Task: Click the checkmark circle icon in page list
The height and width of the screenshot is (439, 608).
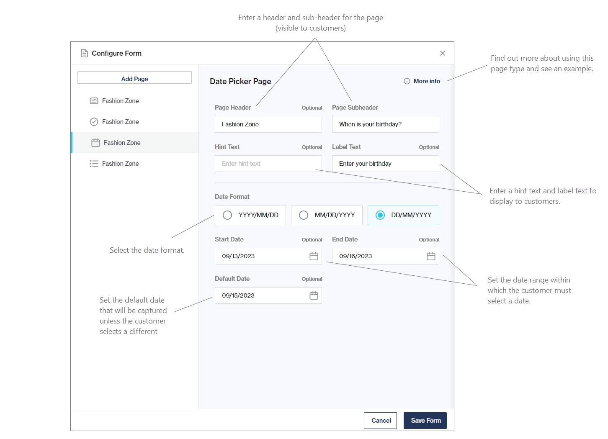Action: pos(94,122)
